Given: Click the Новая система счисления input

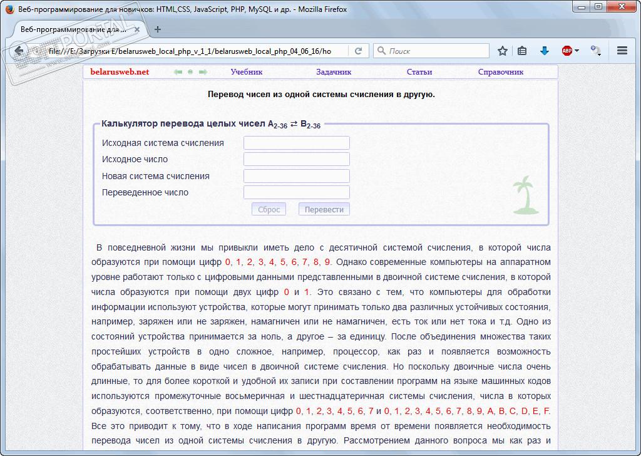Looking at the screenshot, I should (x=296, y=176).
